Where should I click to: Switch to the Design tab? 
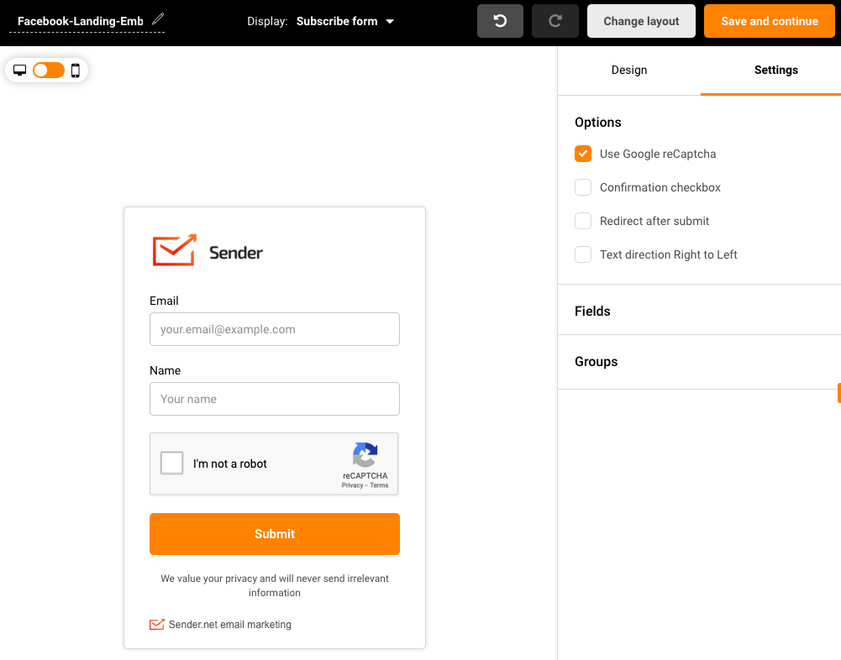click(x=628, y=71)
